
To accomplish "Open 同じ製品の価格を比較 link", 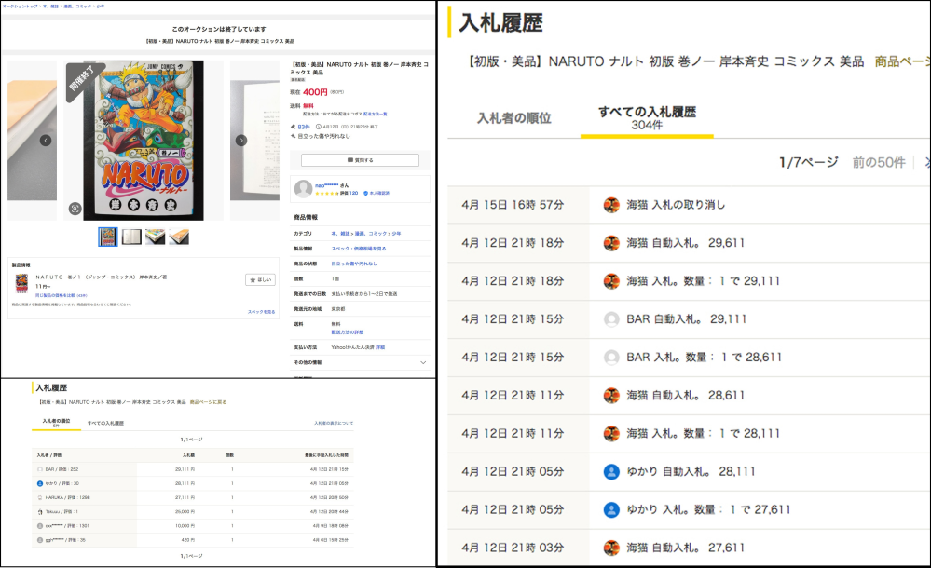I will pos(62,295).
